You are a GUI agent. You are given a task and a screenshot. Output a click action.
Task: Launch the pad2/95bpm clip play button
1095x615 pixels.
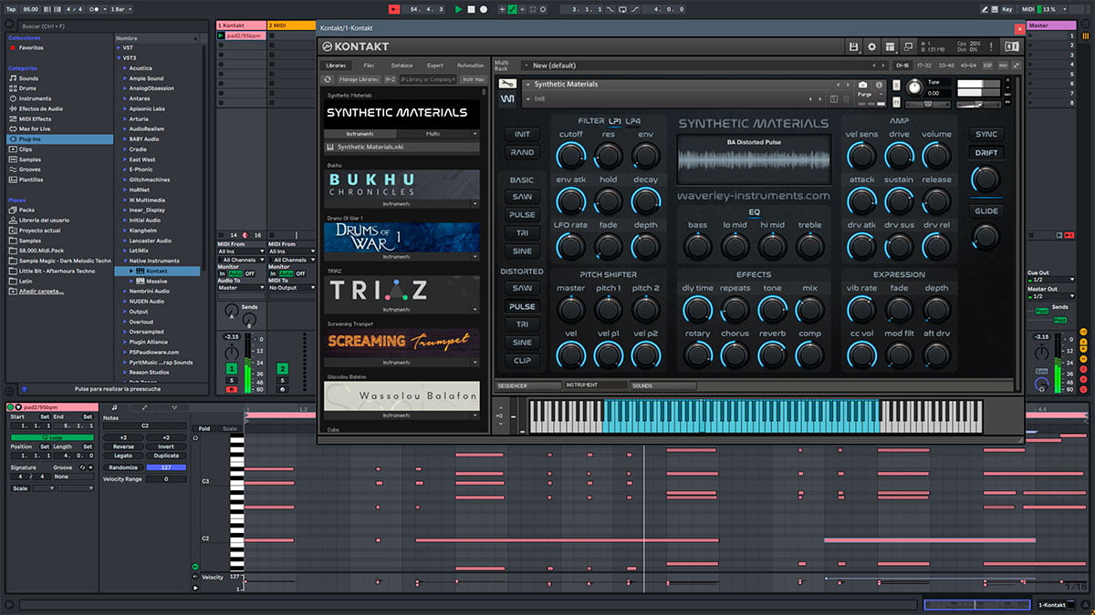click(222, 36)
